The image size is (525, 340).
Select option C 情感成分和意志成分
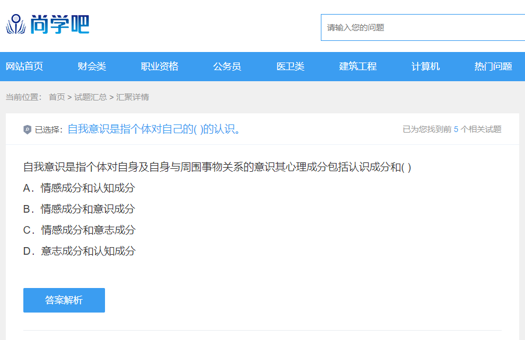point(79,230)
